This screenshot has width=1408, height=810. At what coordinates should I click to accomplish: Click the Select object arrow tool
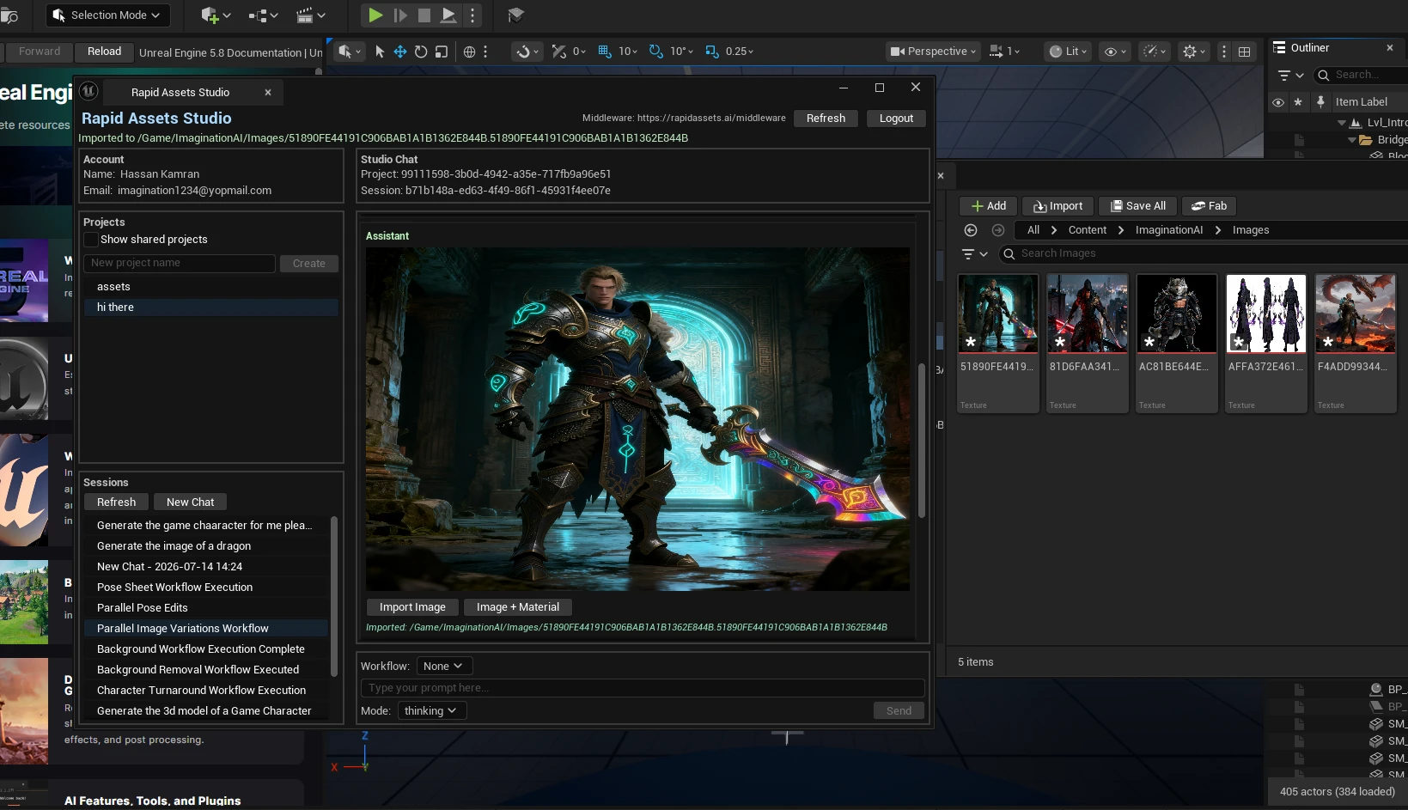(x=380, y=52)
